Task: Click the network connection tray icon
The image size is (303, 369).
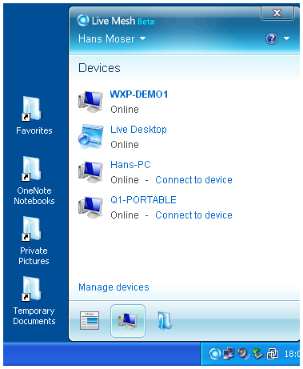Action: [x=229, y=354]
